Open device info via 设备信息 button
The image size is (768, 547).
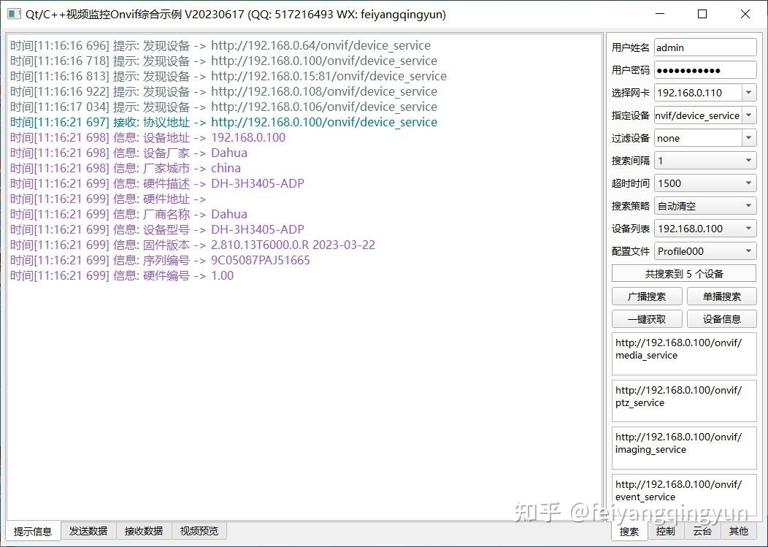721,318
